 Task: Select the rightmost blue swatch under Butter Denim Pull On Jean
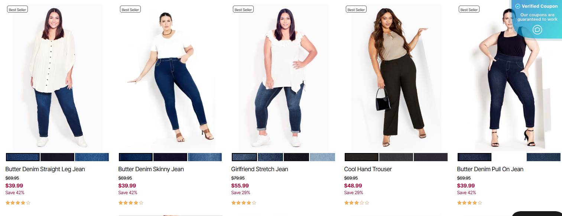[543, 157]
